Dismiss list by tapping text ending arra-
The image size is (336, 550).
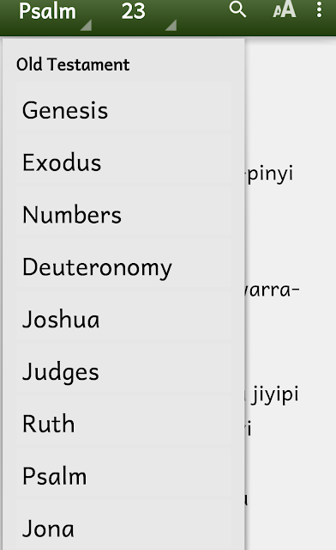(273, 290)
